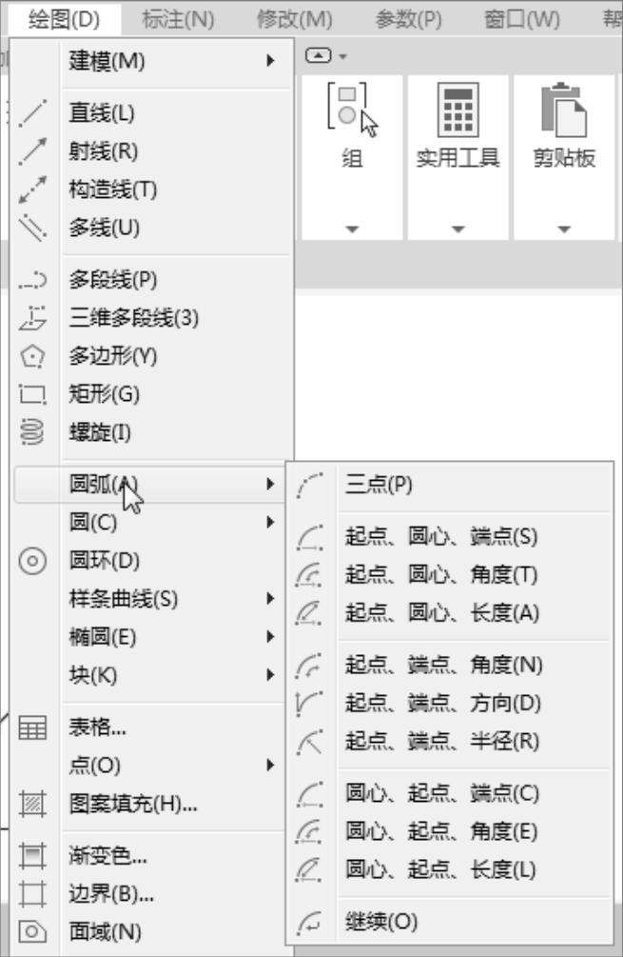Select the 射线 (Ray) icon
623x957 pixels.
[x=33, y=151]
